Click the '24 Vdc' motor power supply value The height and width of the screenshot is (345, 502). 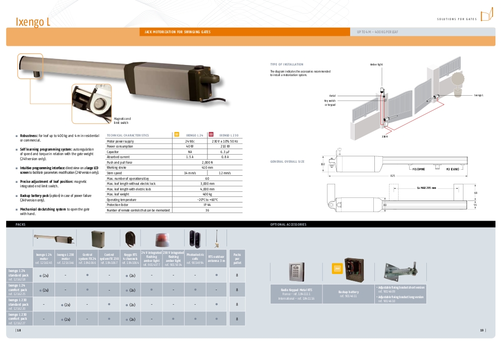[190, 141]
